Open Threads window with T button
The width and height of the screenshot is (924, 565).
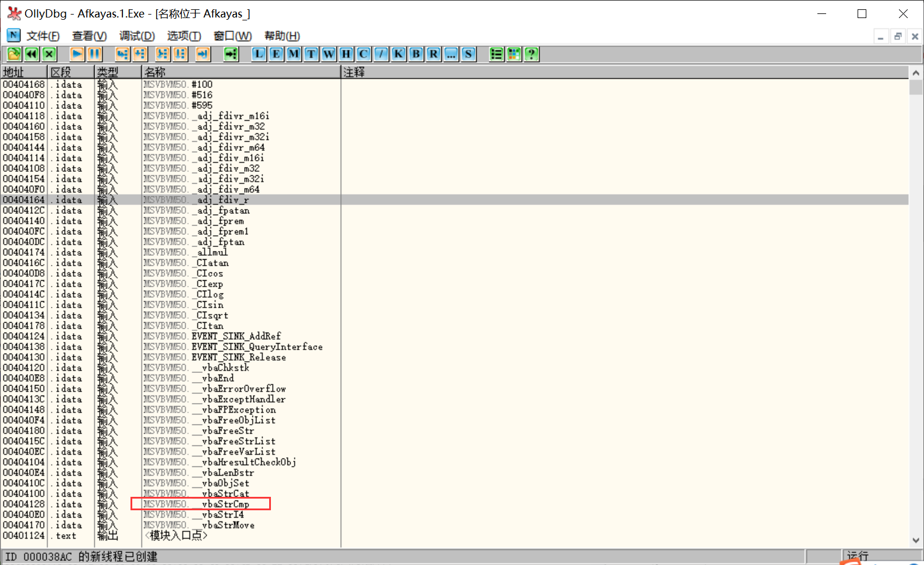click(x=311, y=54)
